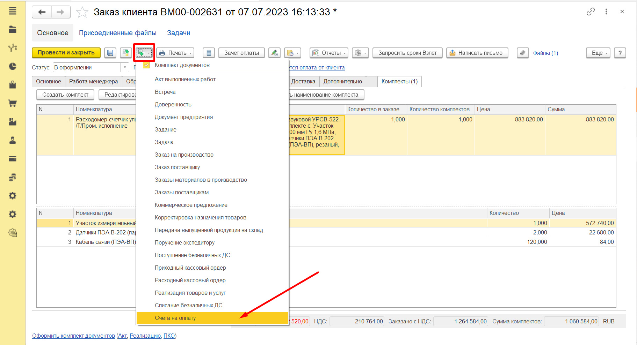Toggle the Комплект документов checkbox item

pos(146,65)
